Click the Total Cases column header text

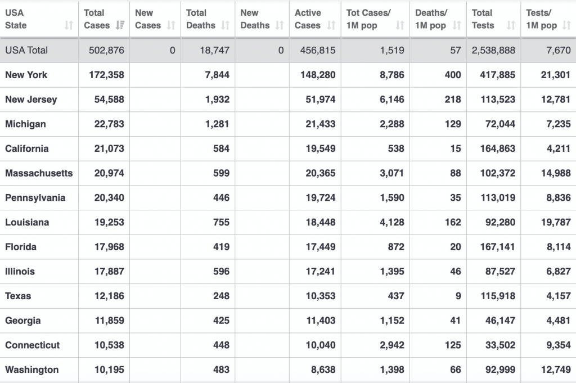click(x=97, y=19)
